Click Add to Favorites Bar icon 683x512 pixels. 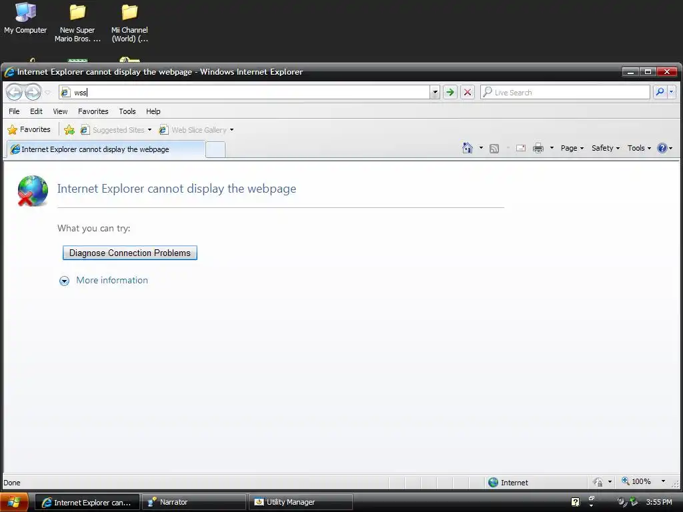[69, 130]
